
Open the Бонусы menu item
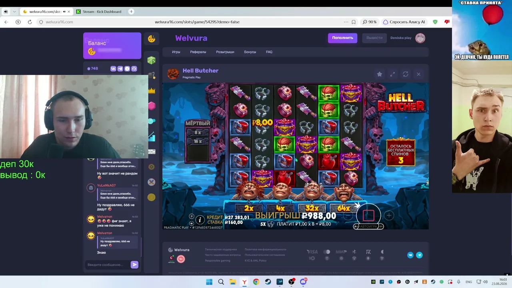pyautogui.click(x=250, y=52)
